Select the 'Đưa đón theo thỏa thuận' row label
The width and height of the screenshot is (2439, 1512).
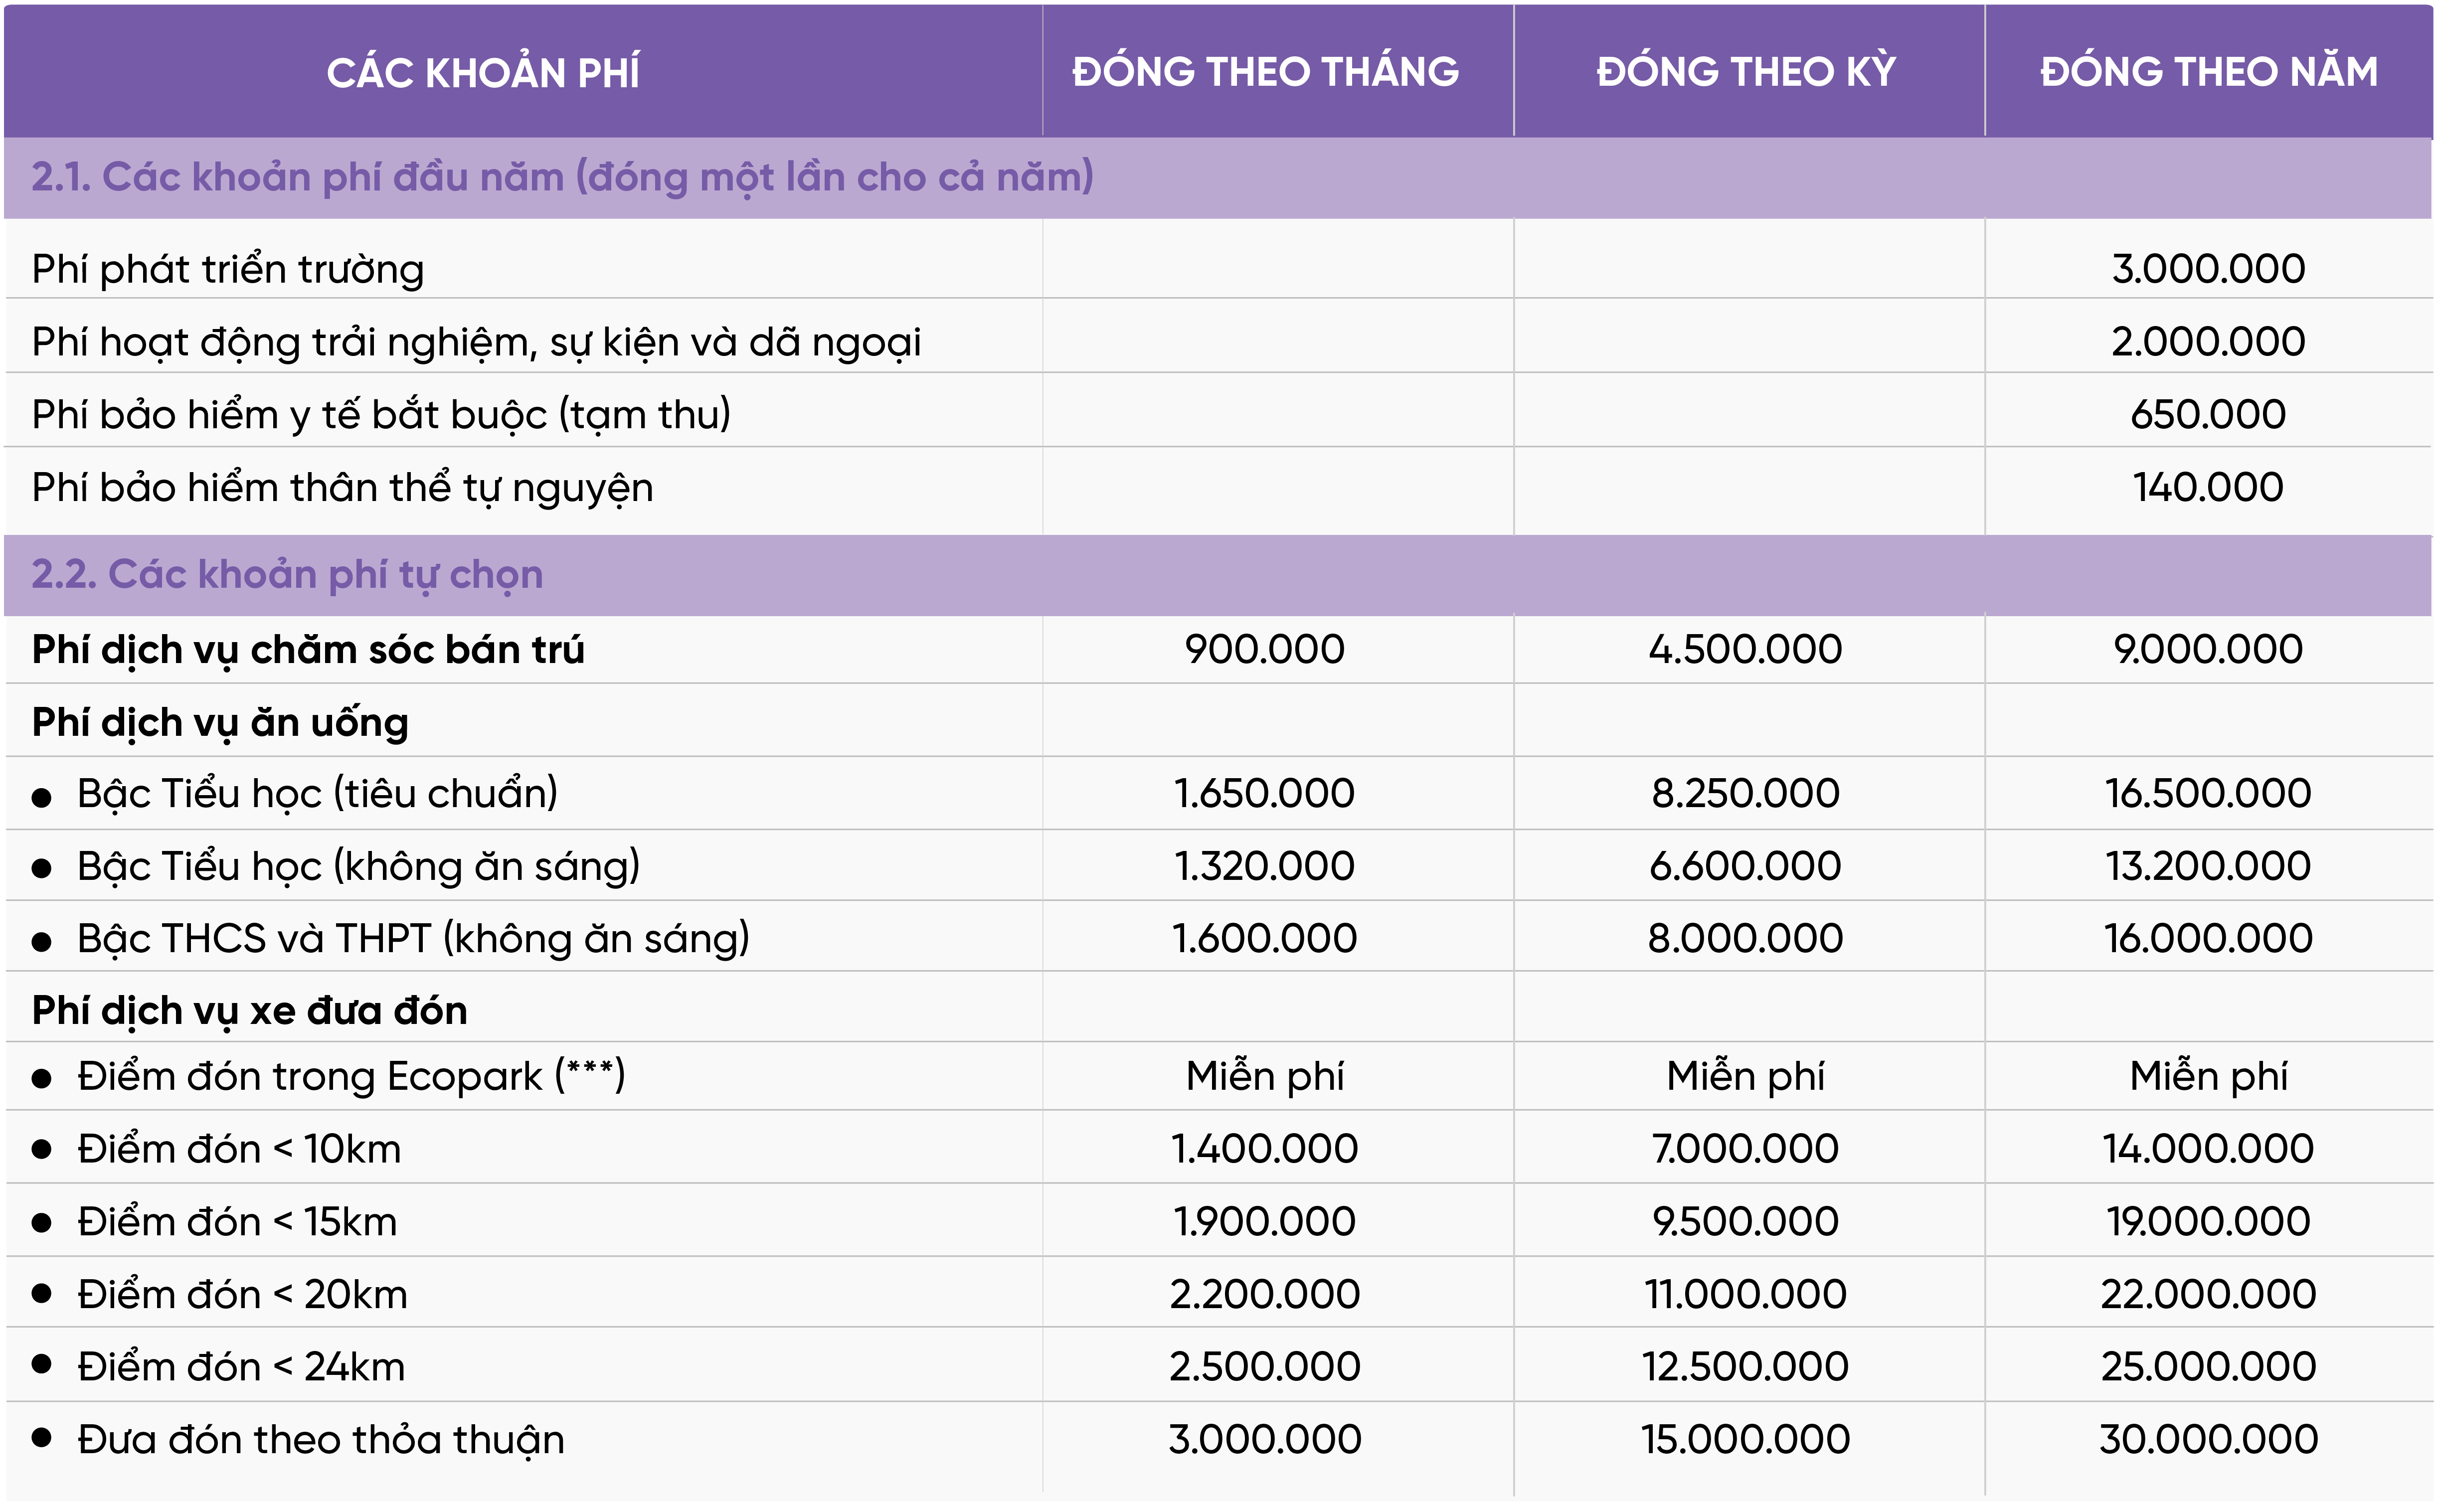pos(320,1440)
